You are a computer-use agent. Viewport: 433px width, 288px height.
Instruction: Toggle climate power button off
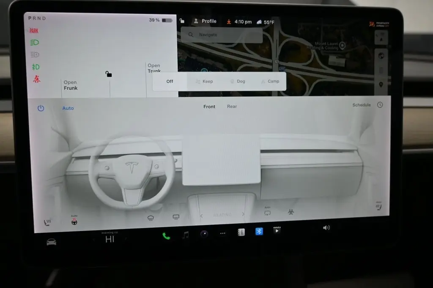click(x=41, y=108)
